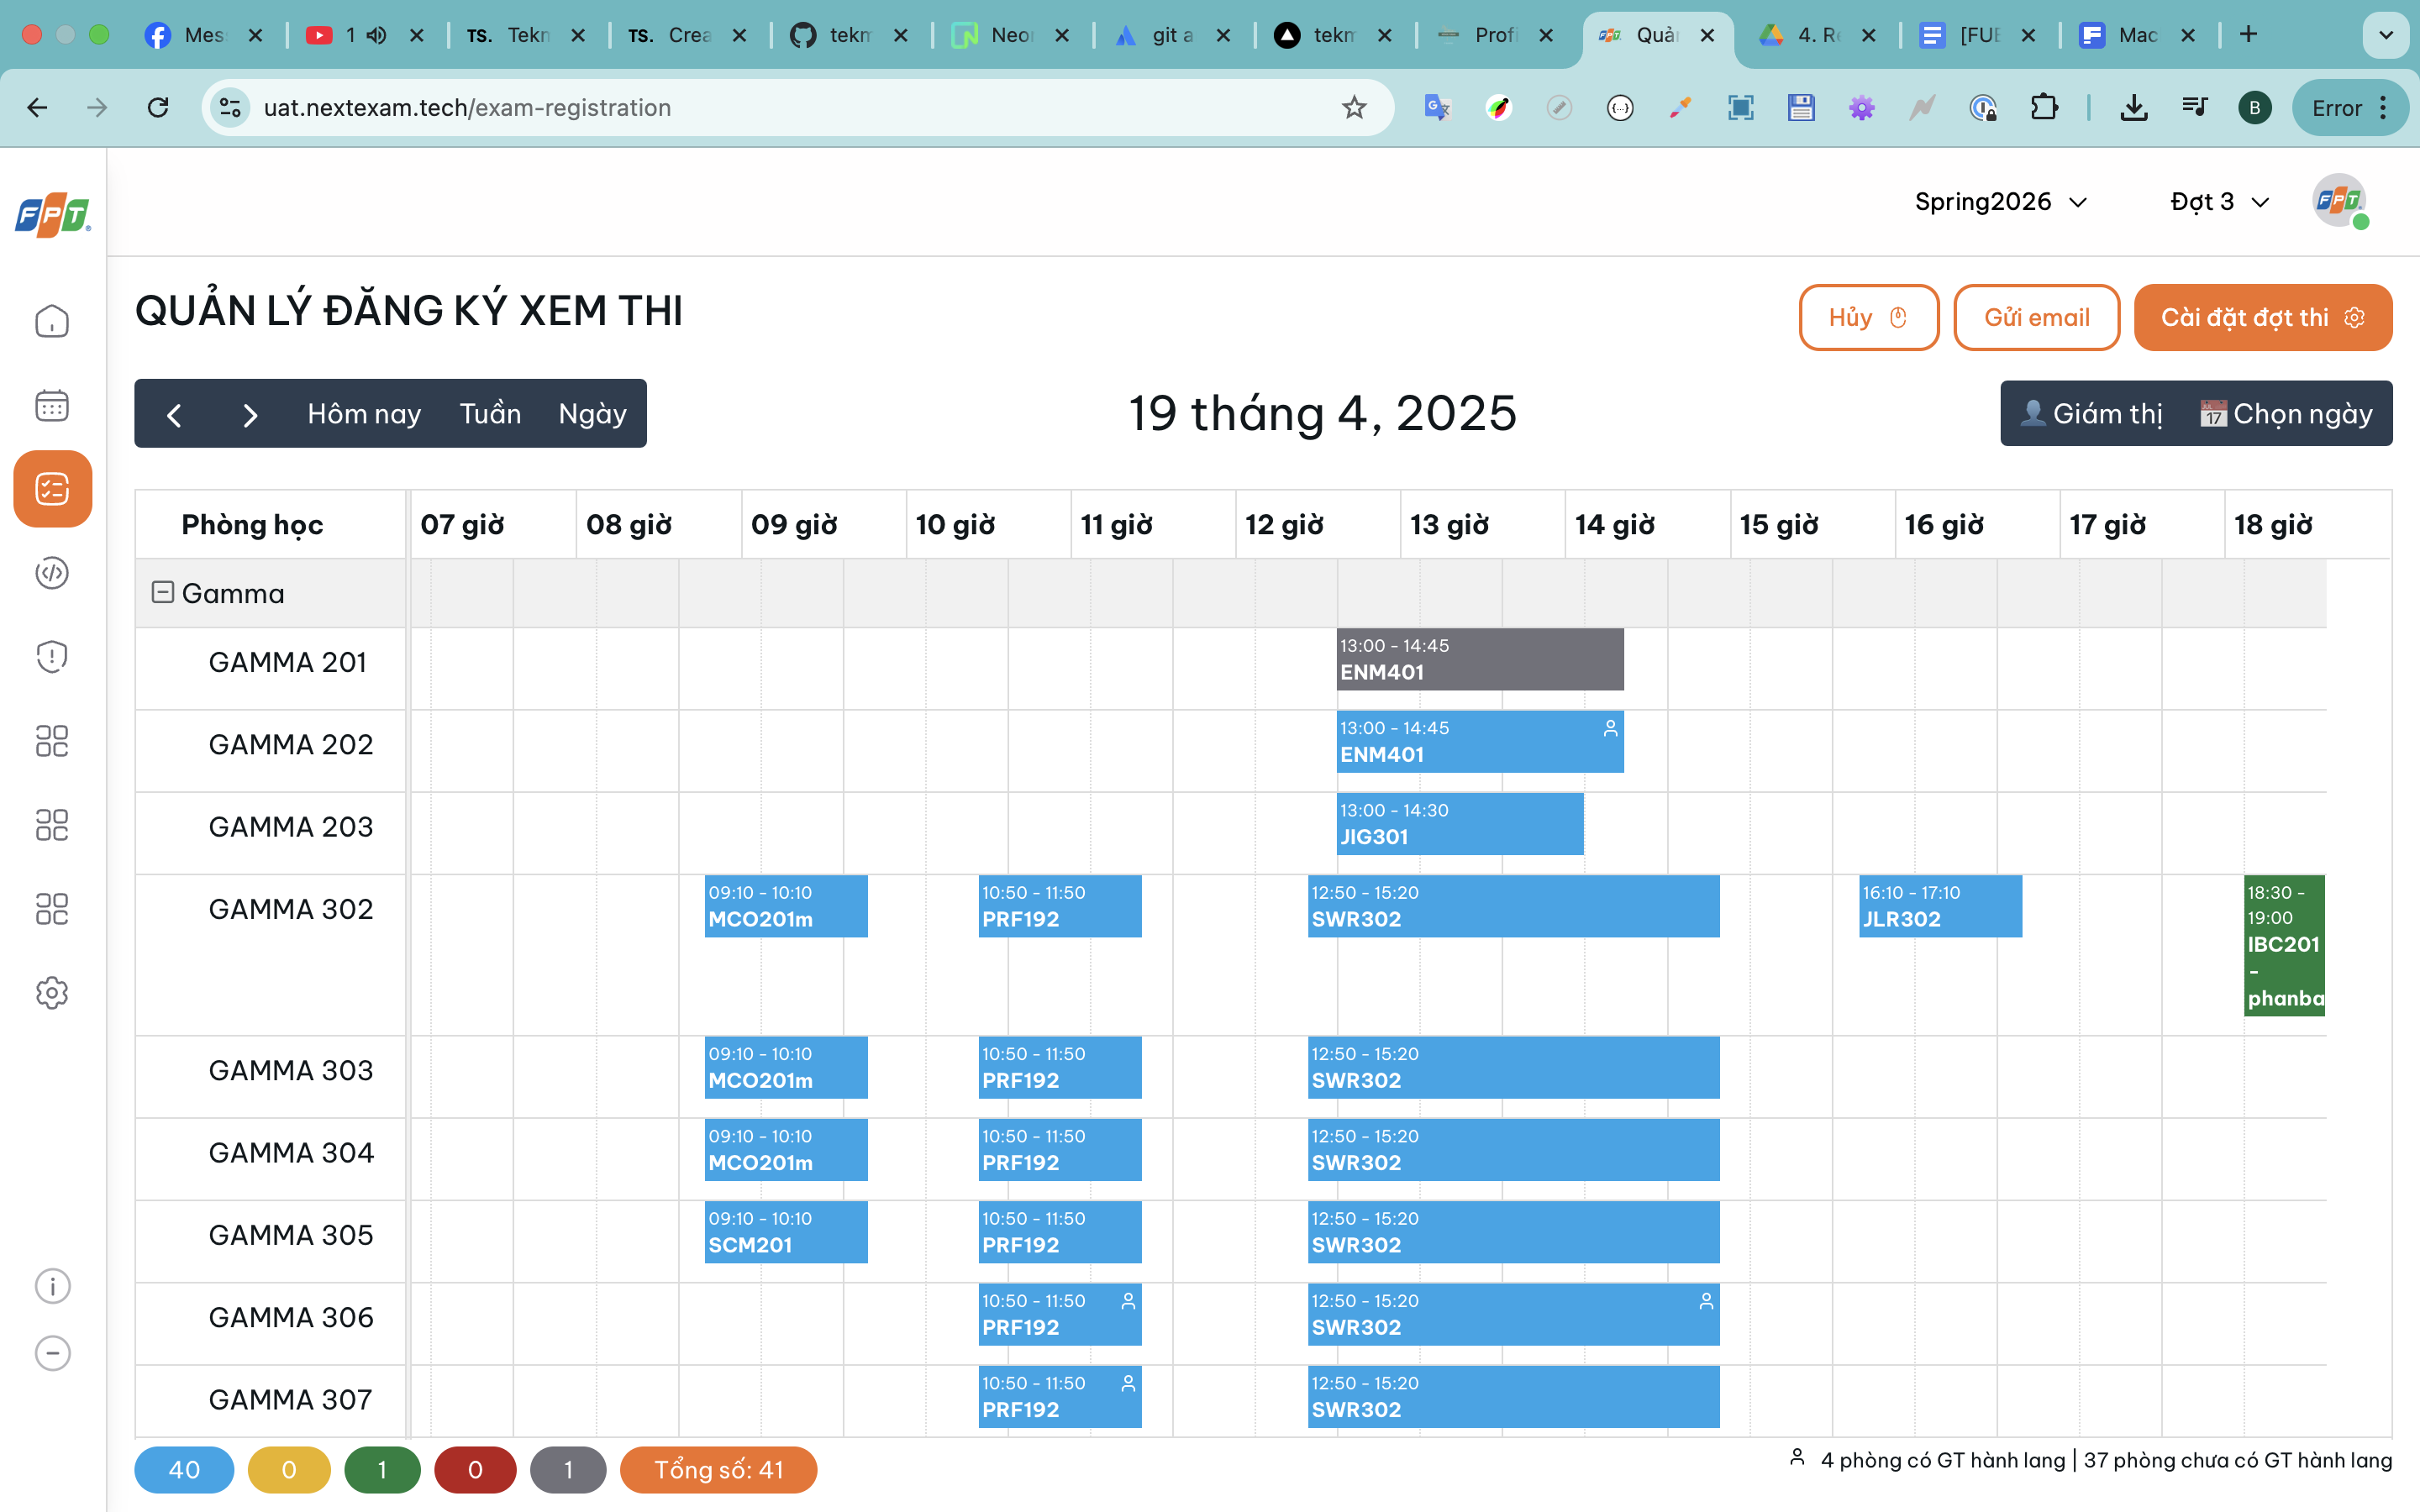The width and height of the screenshot is (2420, 1512).
Task: Open the code </> icon in sidebar
Action: pos(51,573)
